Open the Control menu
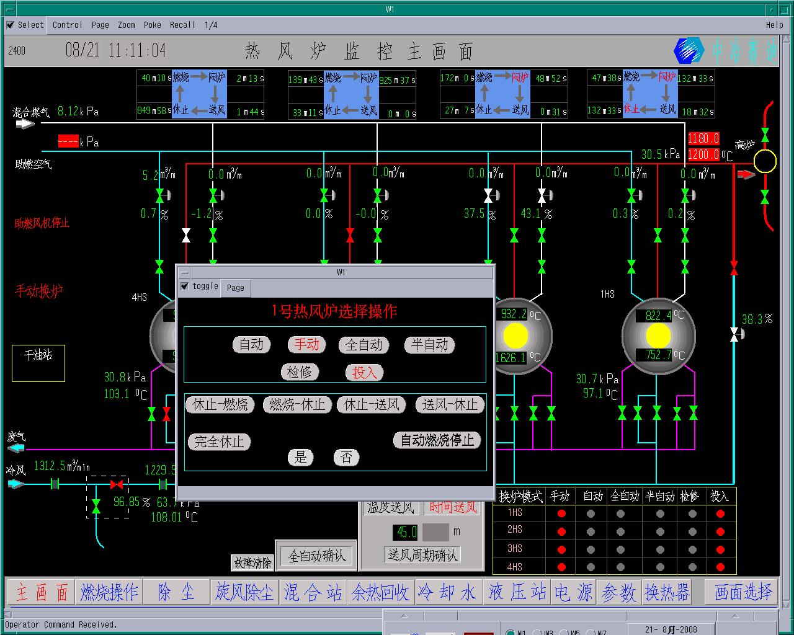 coord(67,25)
